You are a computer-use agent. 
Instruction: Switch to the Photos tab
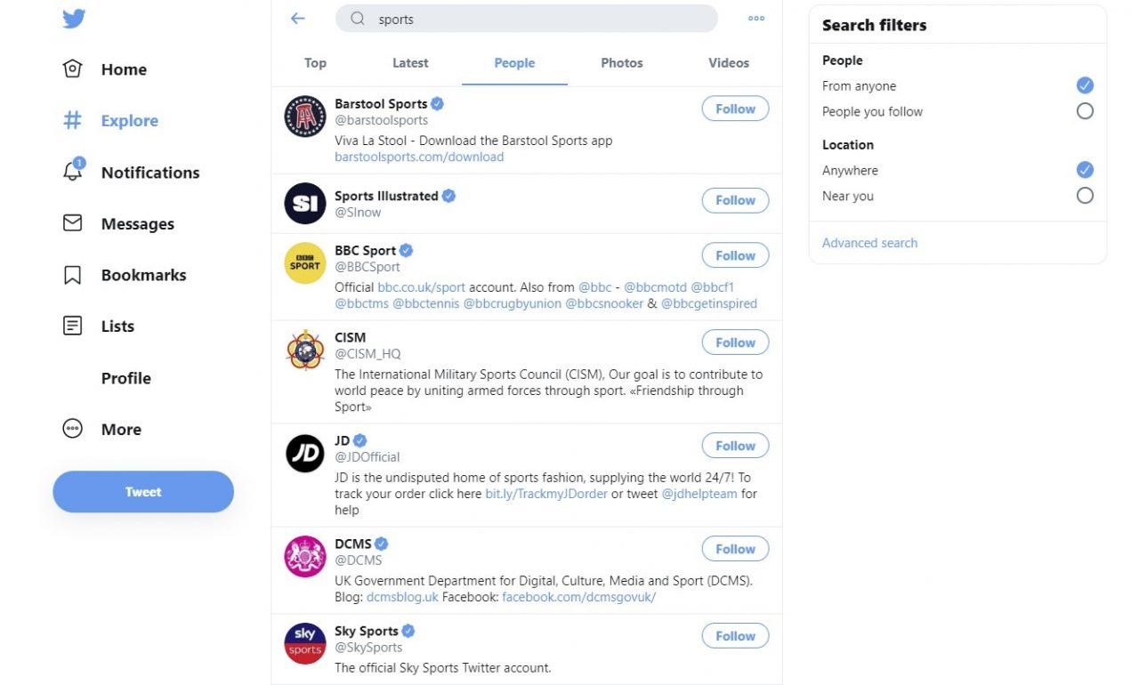621,63
